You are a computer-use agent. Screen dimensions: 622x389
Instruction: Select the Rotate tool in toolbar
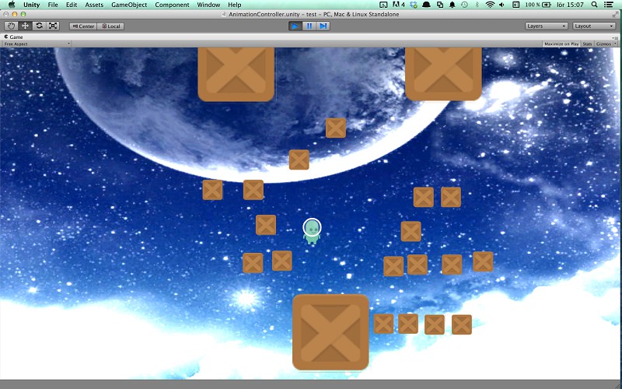(x=39, y=26)
